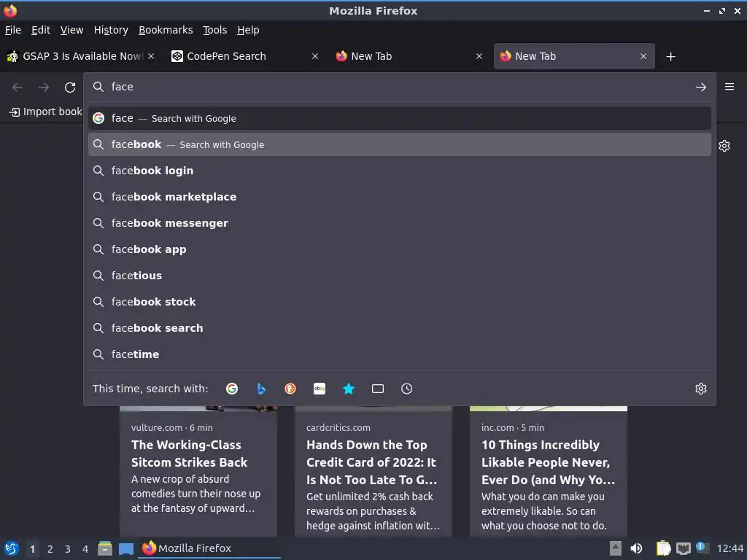Go back using the back arrow

18,87
